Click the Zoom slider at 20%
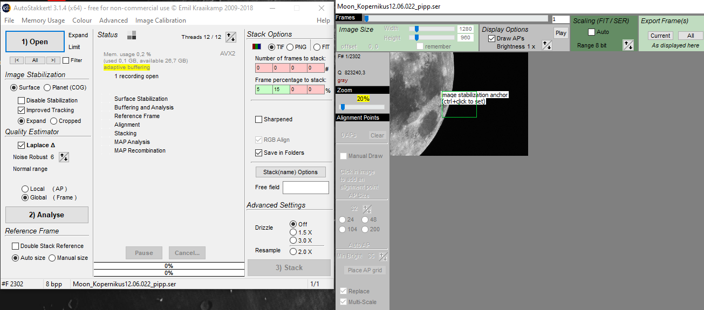 point(361,107)
